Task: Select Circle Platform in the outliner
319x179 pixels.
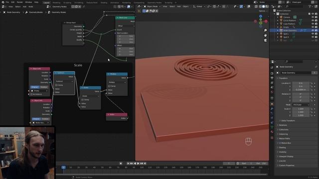Action: (x=290, y=20)
